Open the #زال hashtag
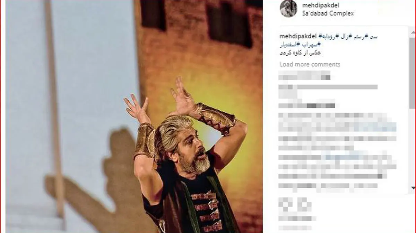 pos(344,36)
